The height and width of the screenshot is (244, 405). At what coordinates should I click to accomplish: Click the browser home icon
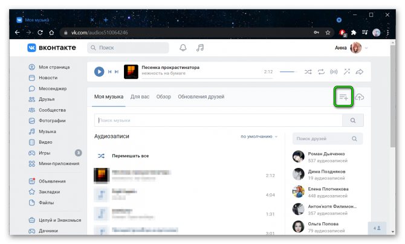[51, 33]
